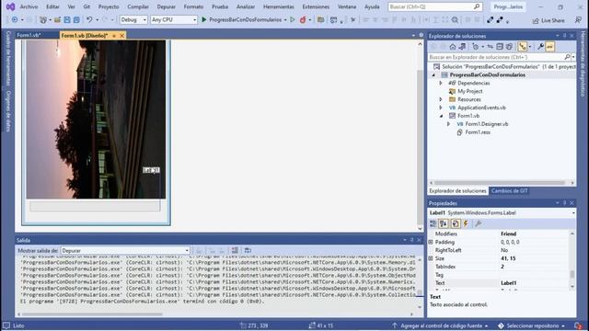
Task: Open Cuadro de herramientas side panel
Action: (8, 58)
